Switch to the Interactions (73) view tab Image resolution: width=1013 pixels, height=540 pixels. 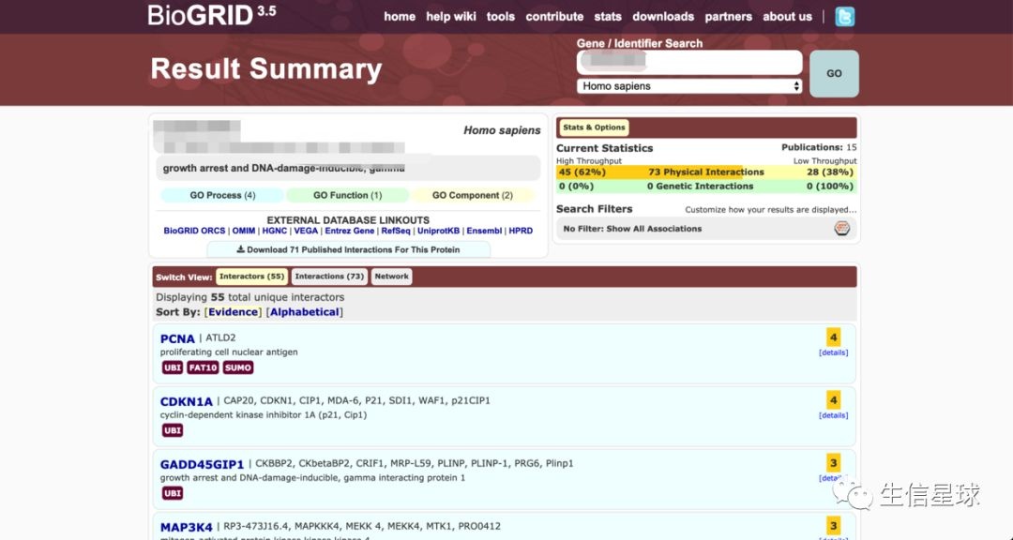(329, 277)
